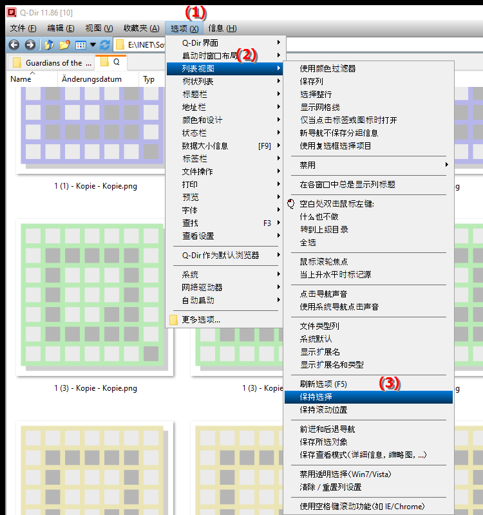This screenshot has height=515, width=483.
Task: Open the 打印 submenu
Action: [x=225, y=184]
